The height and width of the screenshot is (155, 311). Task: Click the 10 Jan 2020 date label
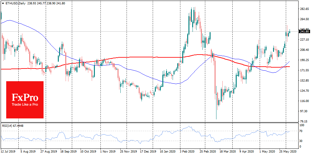point(168,151)
